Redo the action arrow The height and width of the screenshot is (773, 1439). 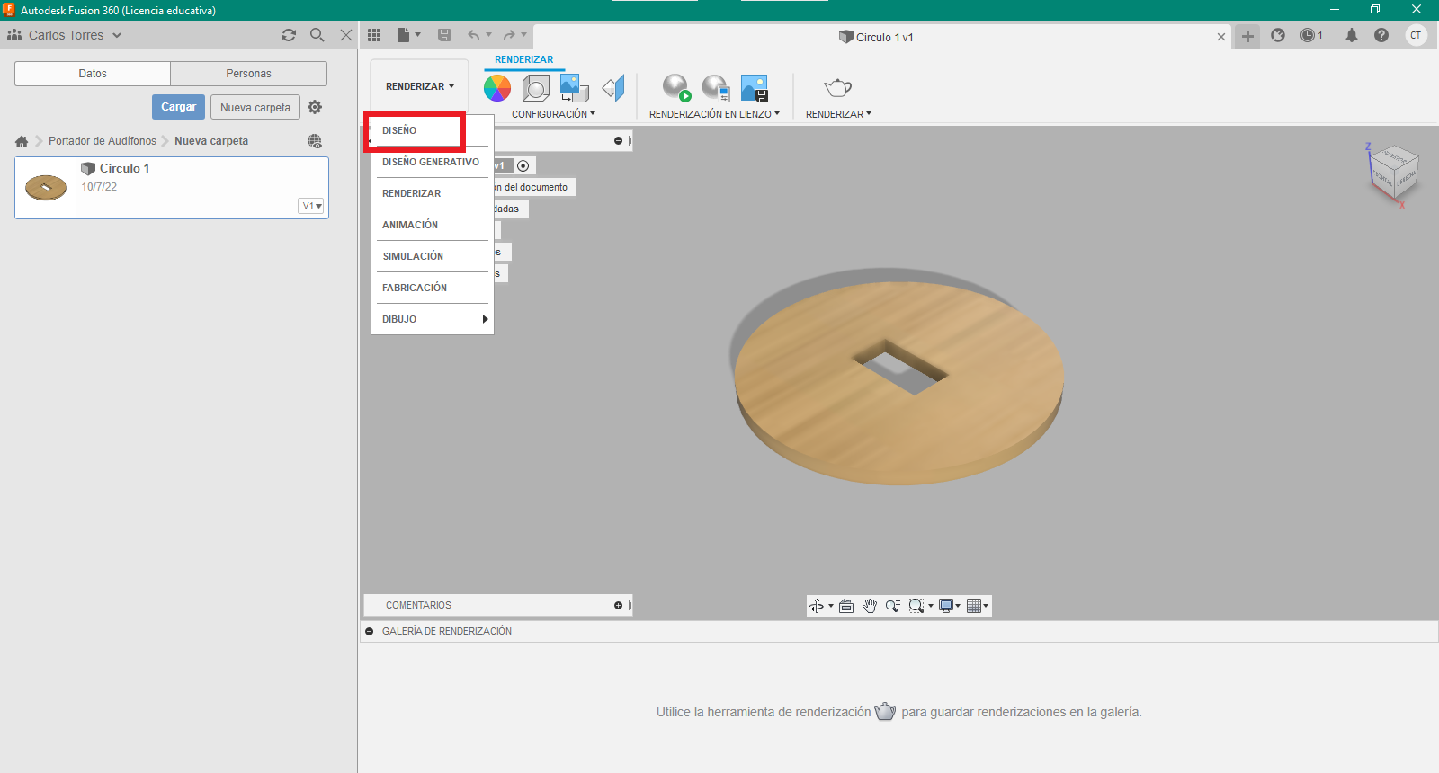509,35
